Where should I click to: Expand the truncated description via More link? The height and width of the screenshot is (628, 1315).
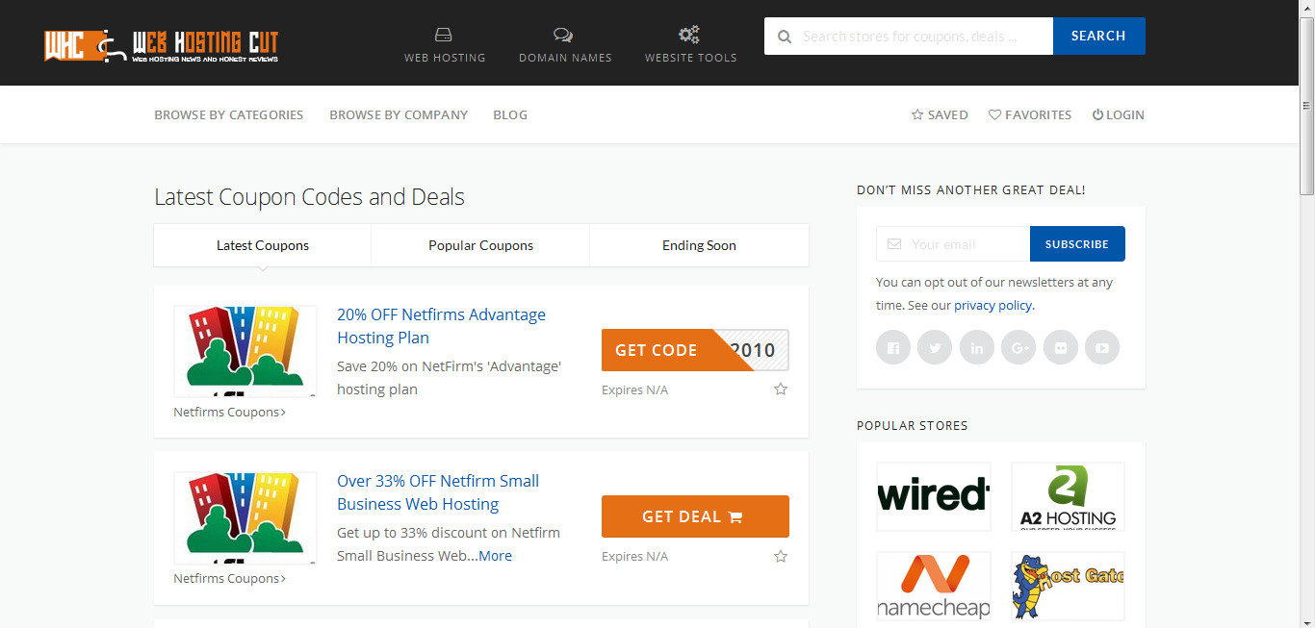click(x=495, y=556)
